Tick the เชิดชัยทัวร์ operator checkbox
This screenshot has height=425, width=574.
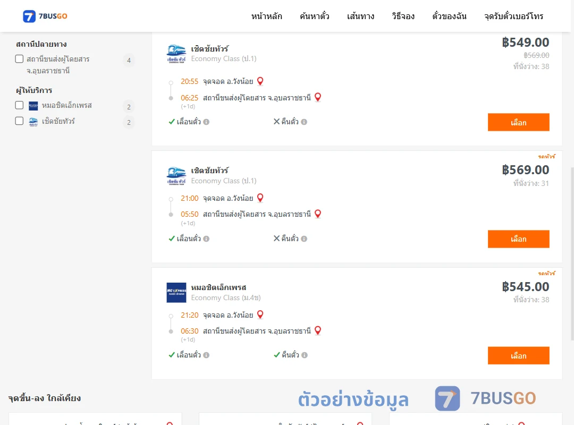pos(20,121)
